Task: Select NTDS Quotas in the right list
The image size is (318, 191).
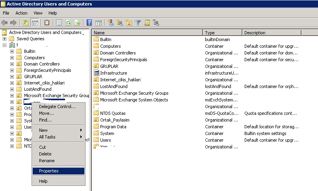Action: pos(113,113)
